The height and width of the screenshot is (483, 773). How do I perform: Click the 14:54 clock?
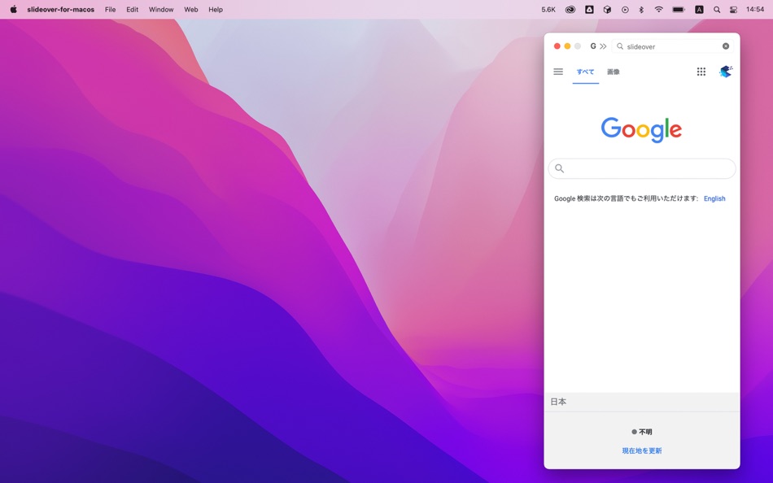click(755, 10)
